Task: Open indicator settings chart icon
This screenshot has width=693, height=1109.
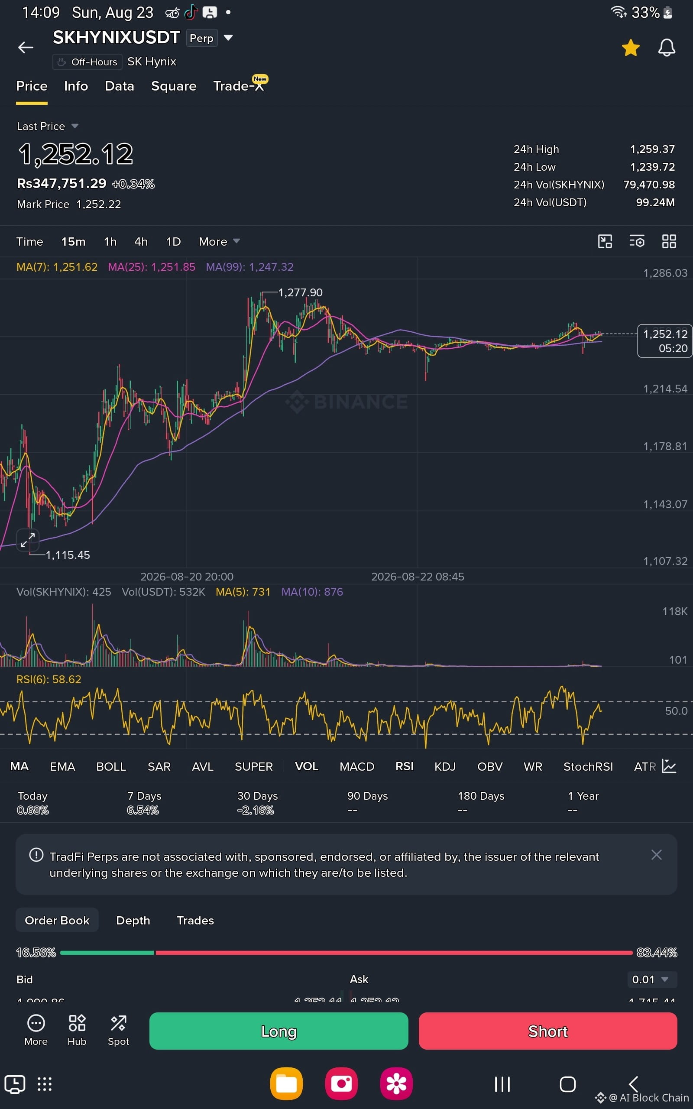Action: 669,766
